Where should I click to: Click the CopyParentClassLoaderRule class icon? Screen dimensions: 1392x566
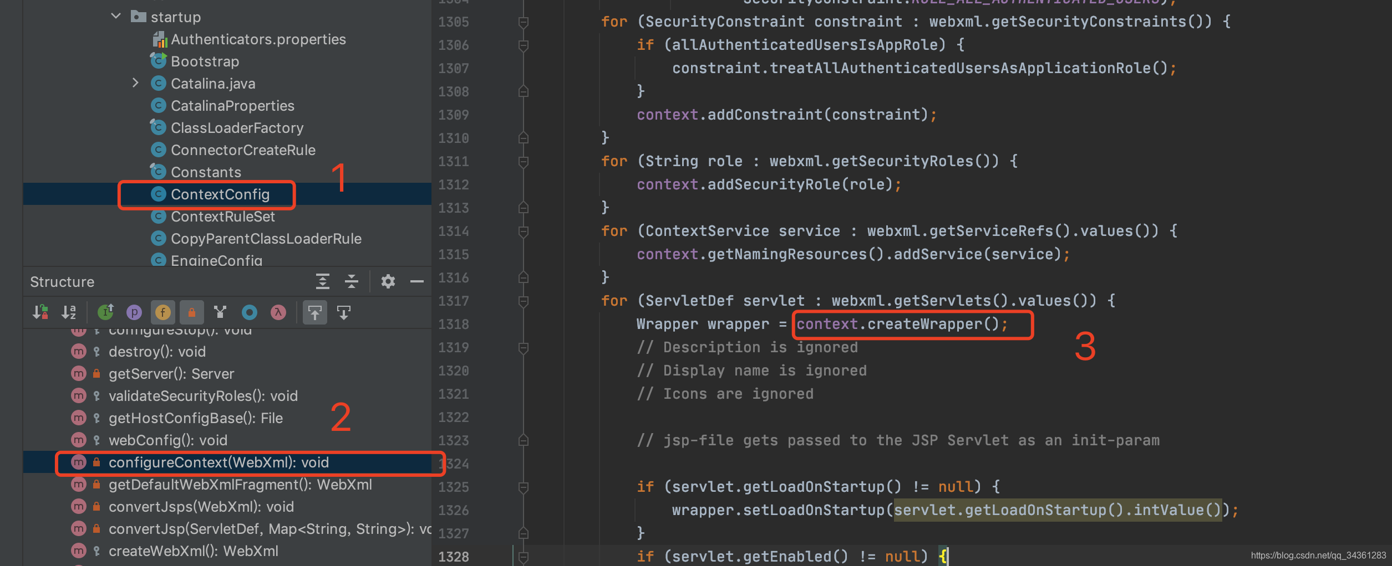pos(159,238)
